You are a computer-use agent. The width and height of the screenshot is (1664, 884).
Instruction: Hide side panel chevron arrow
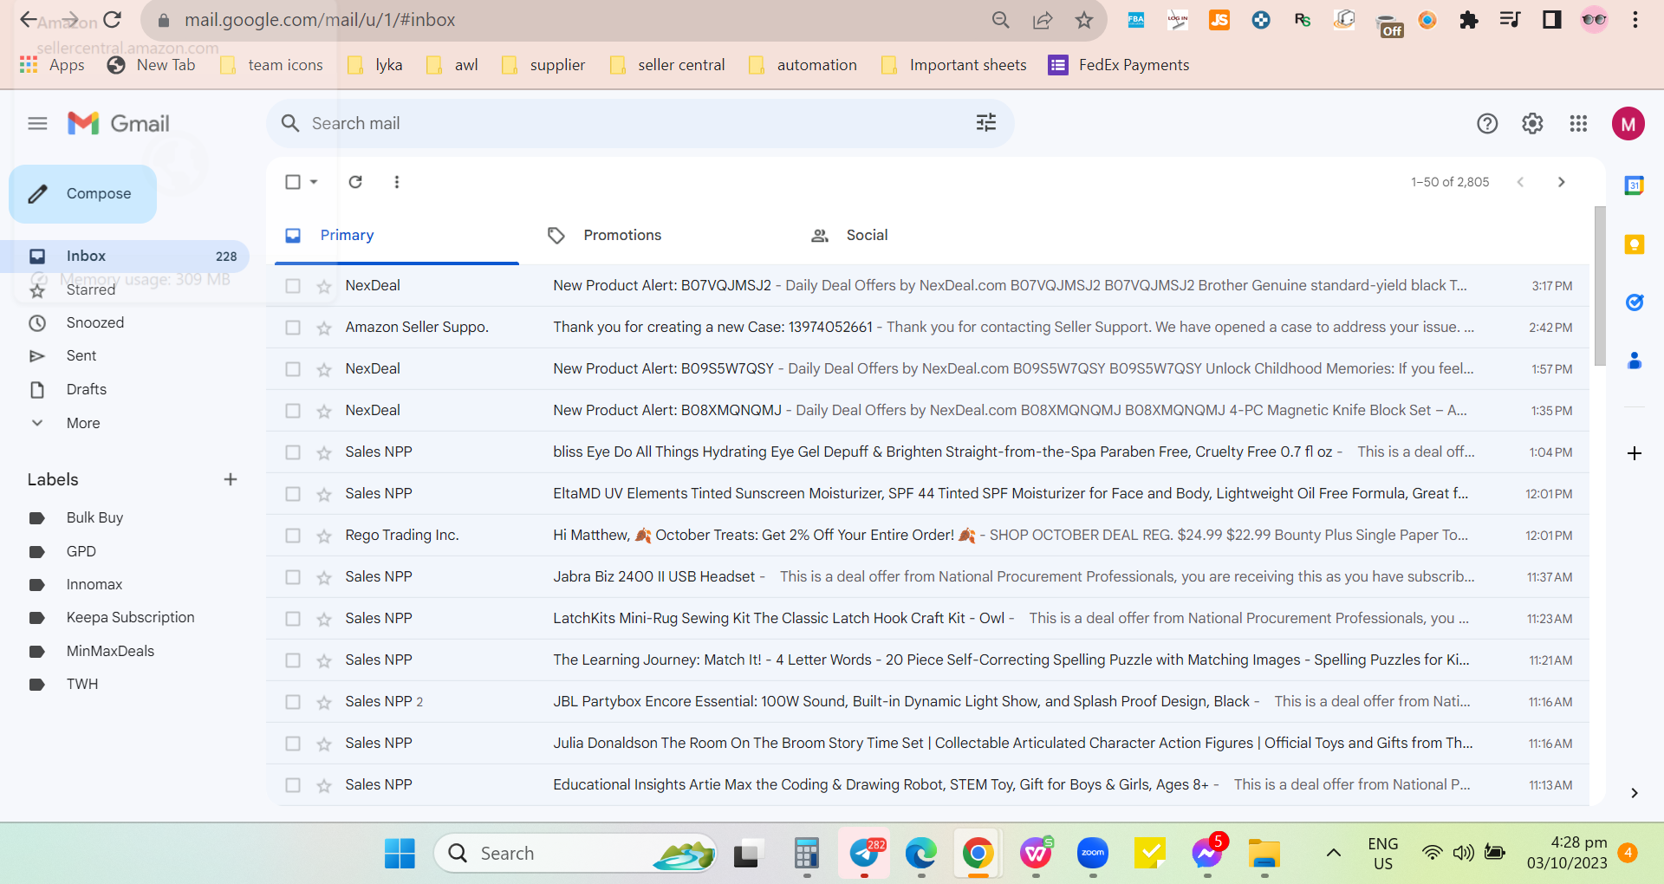coord(1635,793)
